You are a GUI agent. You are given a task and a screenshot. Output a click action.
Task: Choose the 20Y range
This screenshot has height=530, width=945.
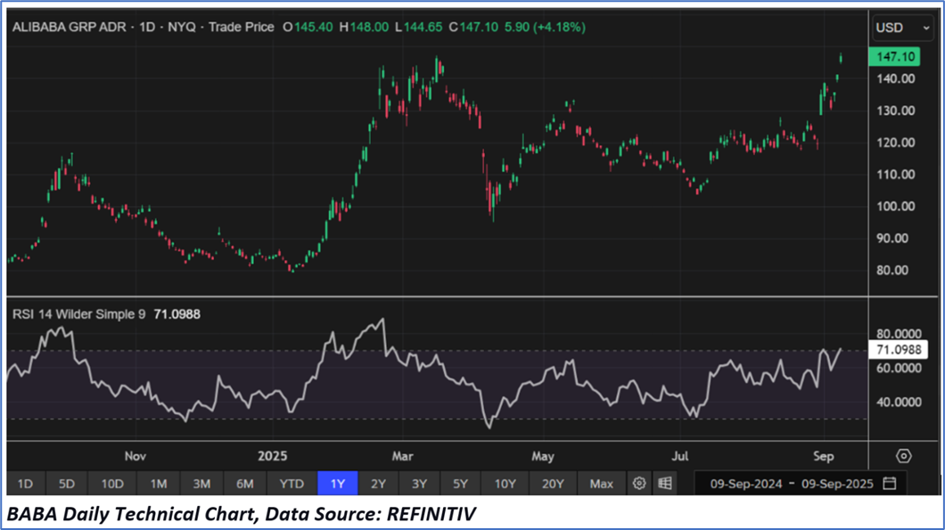pyautogui.click(x=552, y=484)
